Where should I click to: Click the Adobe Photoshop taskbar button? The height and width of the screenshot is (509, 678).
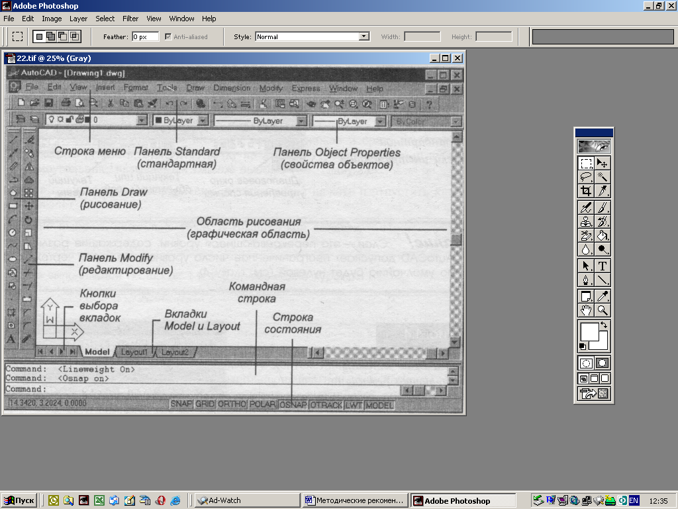click(x=463, y=500)
